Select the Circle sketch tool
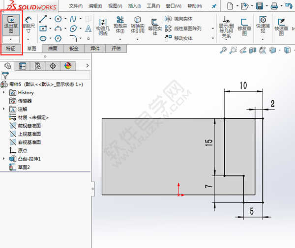Screen dimensions: 295x248 [58, 19]
